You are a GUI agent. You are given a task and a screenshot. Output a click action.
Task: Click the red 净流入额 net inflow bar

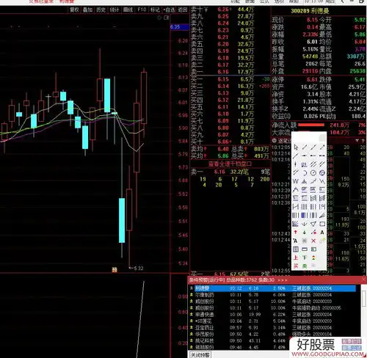pyautogui.click(x=310, y=125)
